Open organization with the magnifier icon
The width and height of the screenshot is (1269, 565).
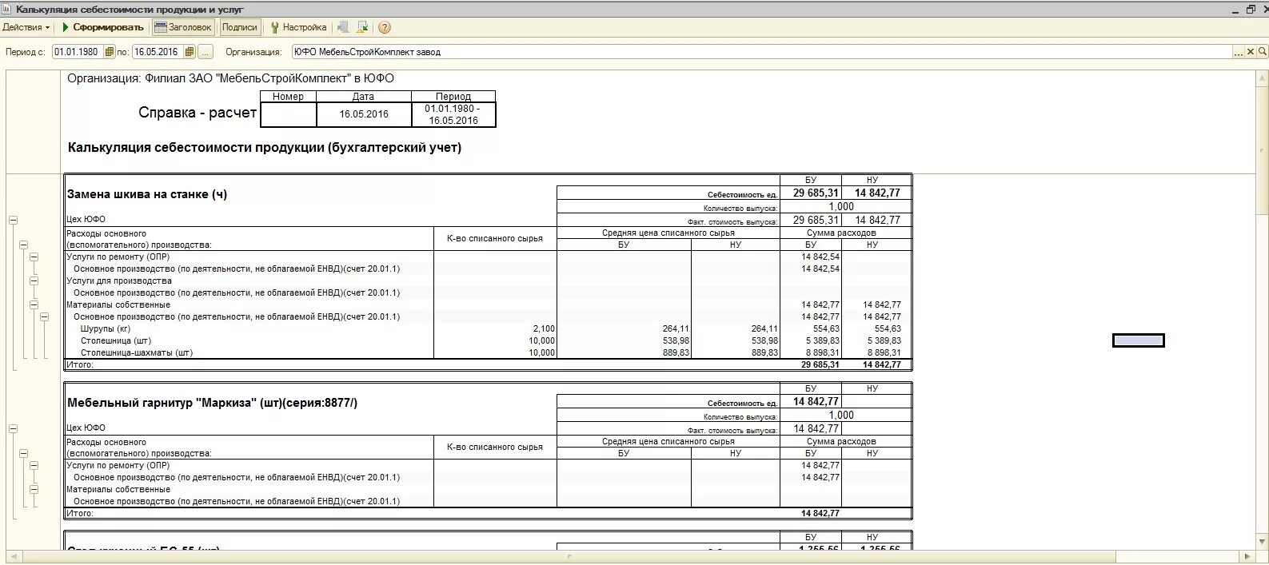[1263, 52]
